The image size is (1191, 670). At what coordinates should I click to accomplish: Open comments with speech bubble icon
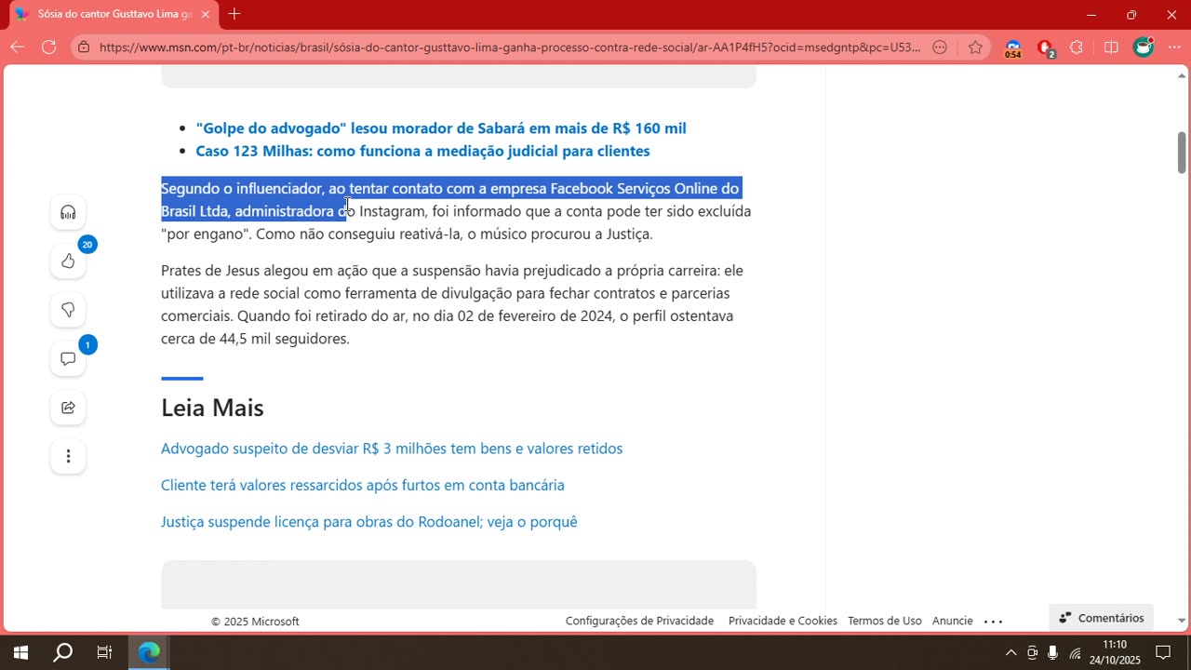tap(68, 358)
